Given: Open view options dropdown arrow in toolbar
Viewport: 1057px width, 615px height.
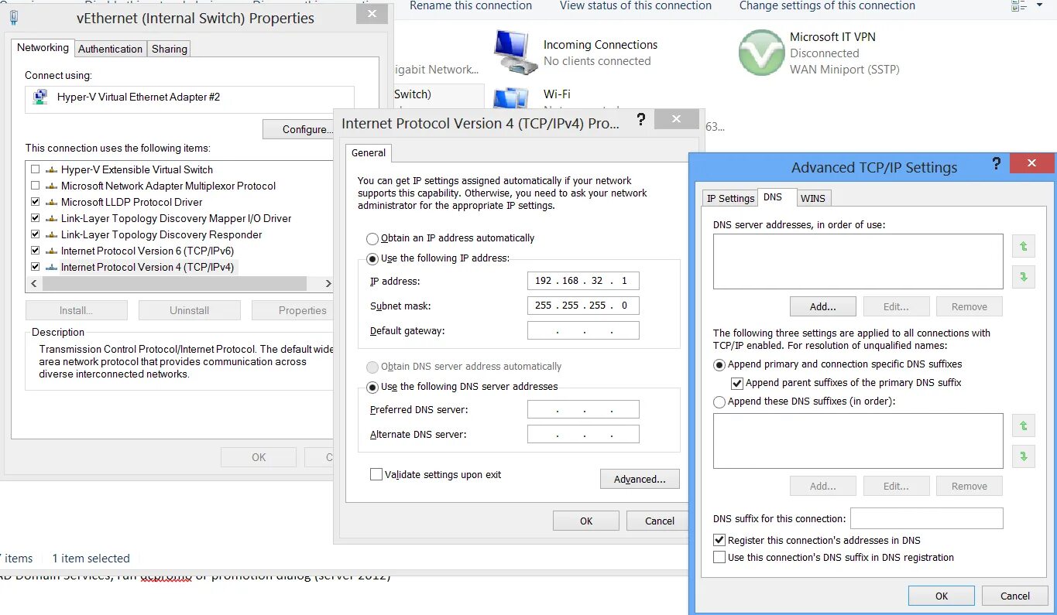Looking at the screenshot, I should (x=1039, y=6).
